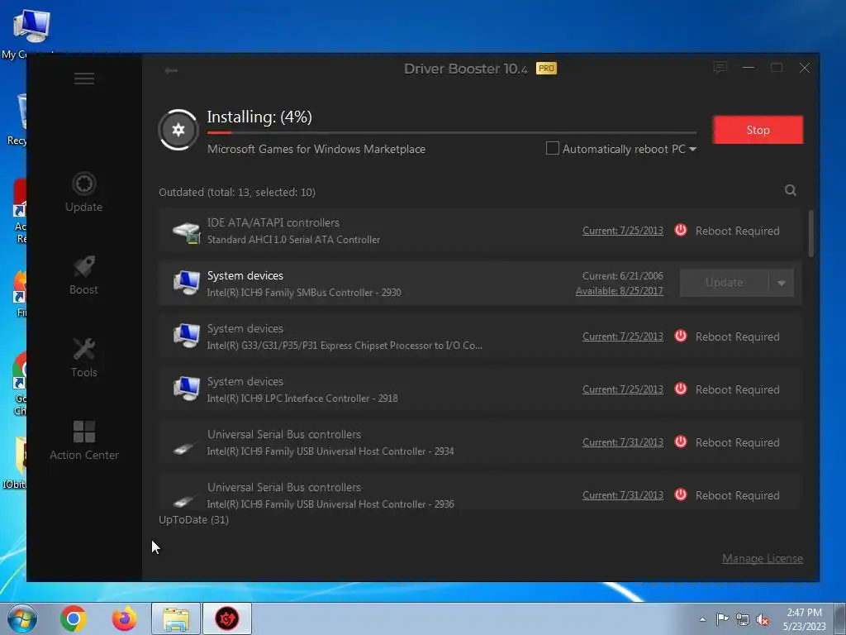
Task: Go back with the arrow icon
Action: tap(171, 70)
